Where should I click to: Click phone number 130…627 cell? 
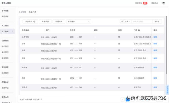pyautogui.click(x=76, y=50)
